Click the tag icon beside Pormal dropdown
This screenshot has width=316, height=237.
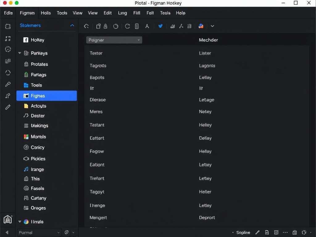pos(67,232)
